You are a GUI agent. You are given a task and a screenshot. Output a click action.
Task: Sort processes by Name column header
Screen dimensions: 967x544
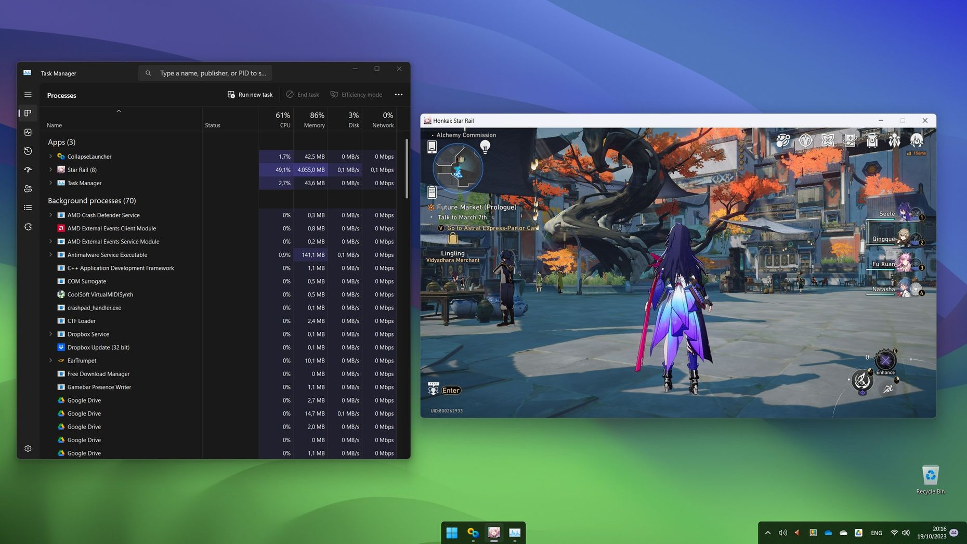tap(121, 119)
